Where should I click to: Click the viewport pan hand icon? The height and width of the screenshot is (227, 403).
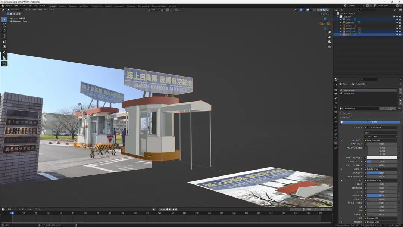pyautogui.click(x=329, y=37)
